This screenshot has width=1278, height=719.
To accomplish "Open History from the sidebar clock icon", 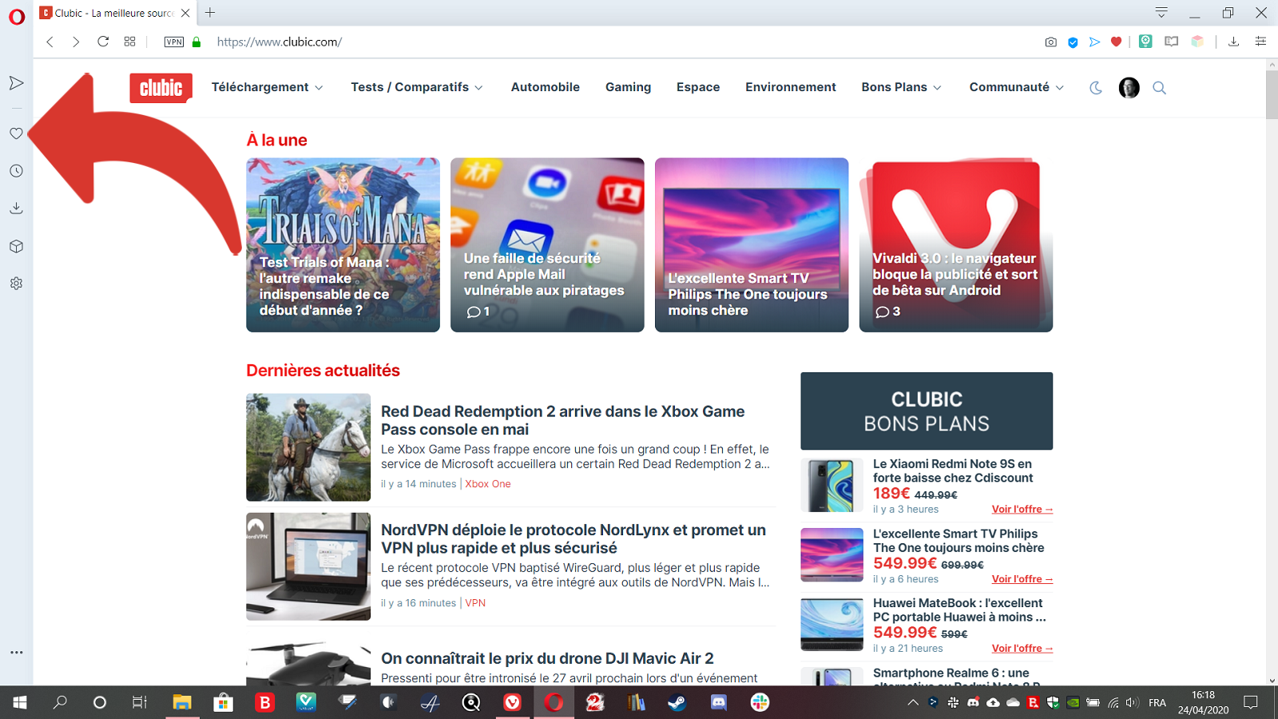I will pyautogui.click(x=16, y=171).
